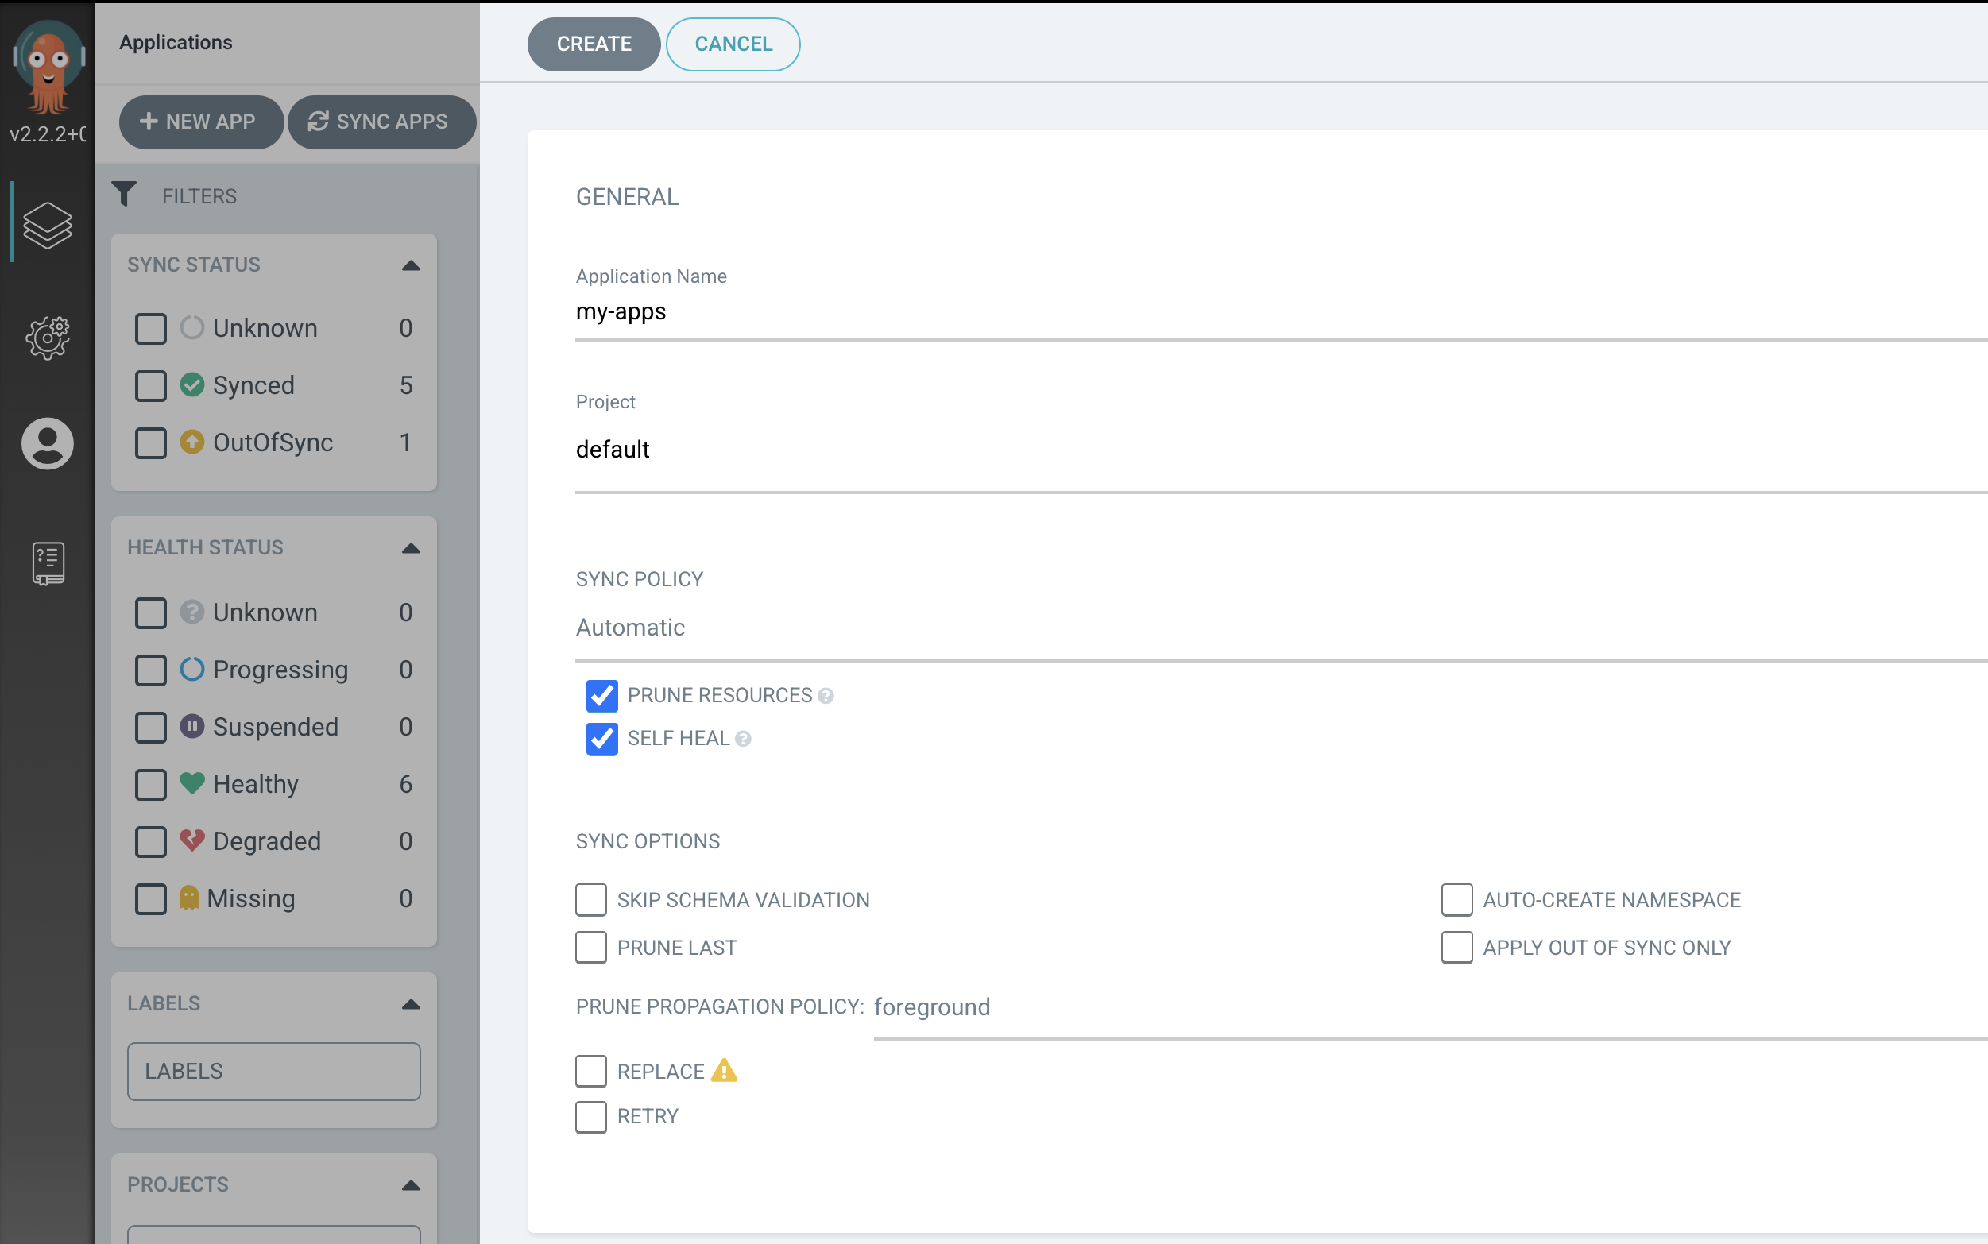Enable SKIP SCHEMA VALIDATION
The height and width of the screenshot is (1244, 1988).
[591, 899]
